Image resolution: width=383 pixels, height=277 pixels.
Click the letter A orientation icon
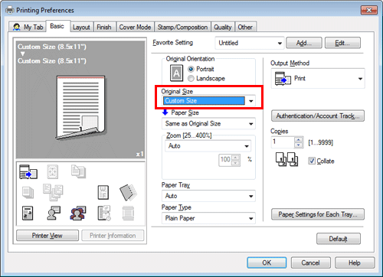(176, 73)
